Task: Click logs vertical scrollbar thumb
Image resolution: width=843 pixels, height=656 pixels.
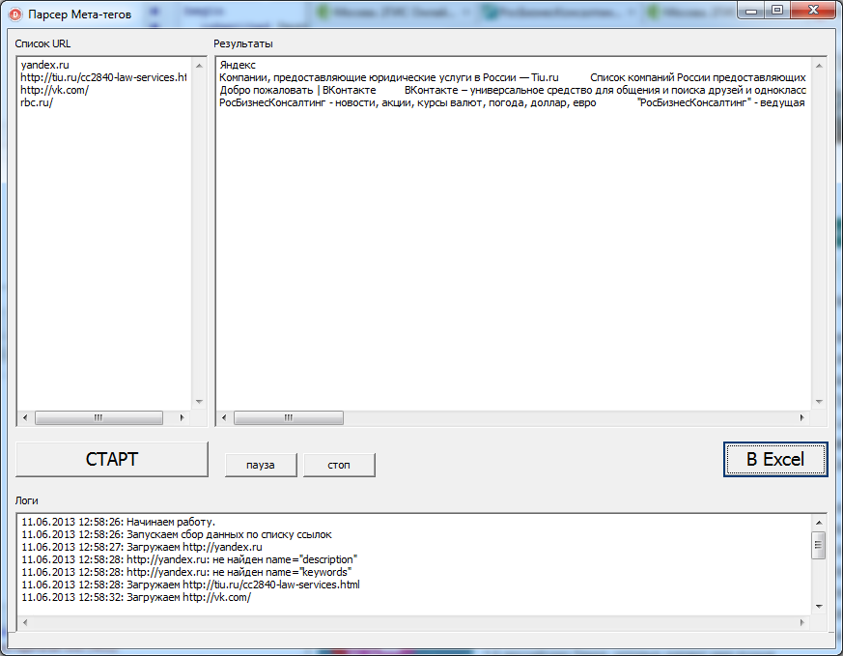Action: tap(819, 546)
